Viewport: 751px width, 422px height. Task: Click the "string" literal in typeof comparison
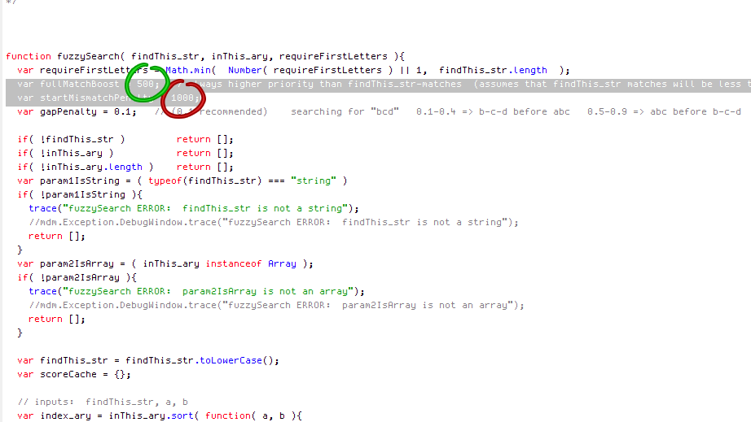point(314,181)
